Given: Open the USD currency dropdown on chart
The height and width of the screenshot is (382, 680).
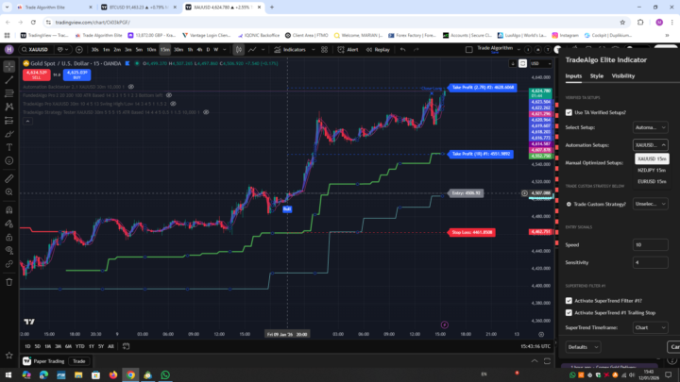Looking at the screenshot, I should 541,64.
